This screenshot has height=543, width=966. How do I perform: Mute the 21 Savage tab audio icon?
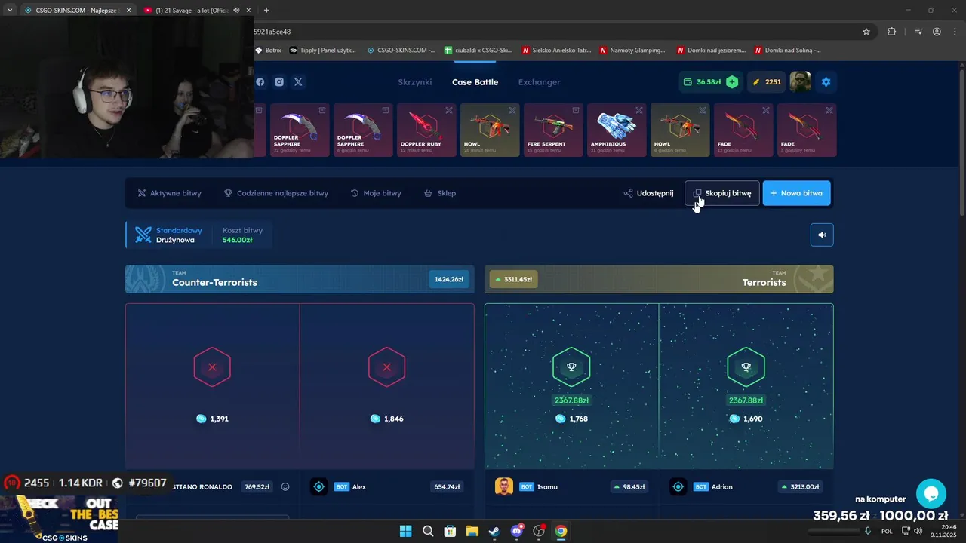(236, 11)
